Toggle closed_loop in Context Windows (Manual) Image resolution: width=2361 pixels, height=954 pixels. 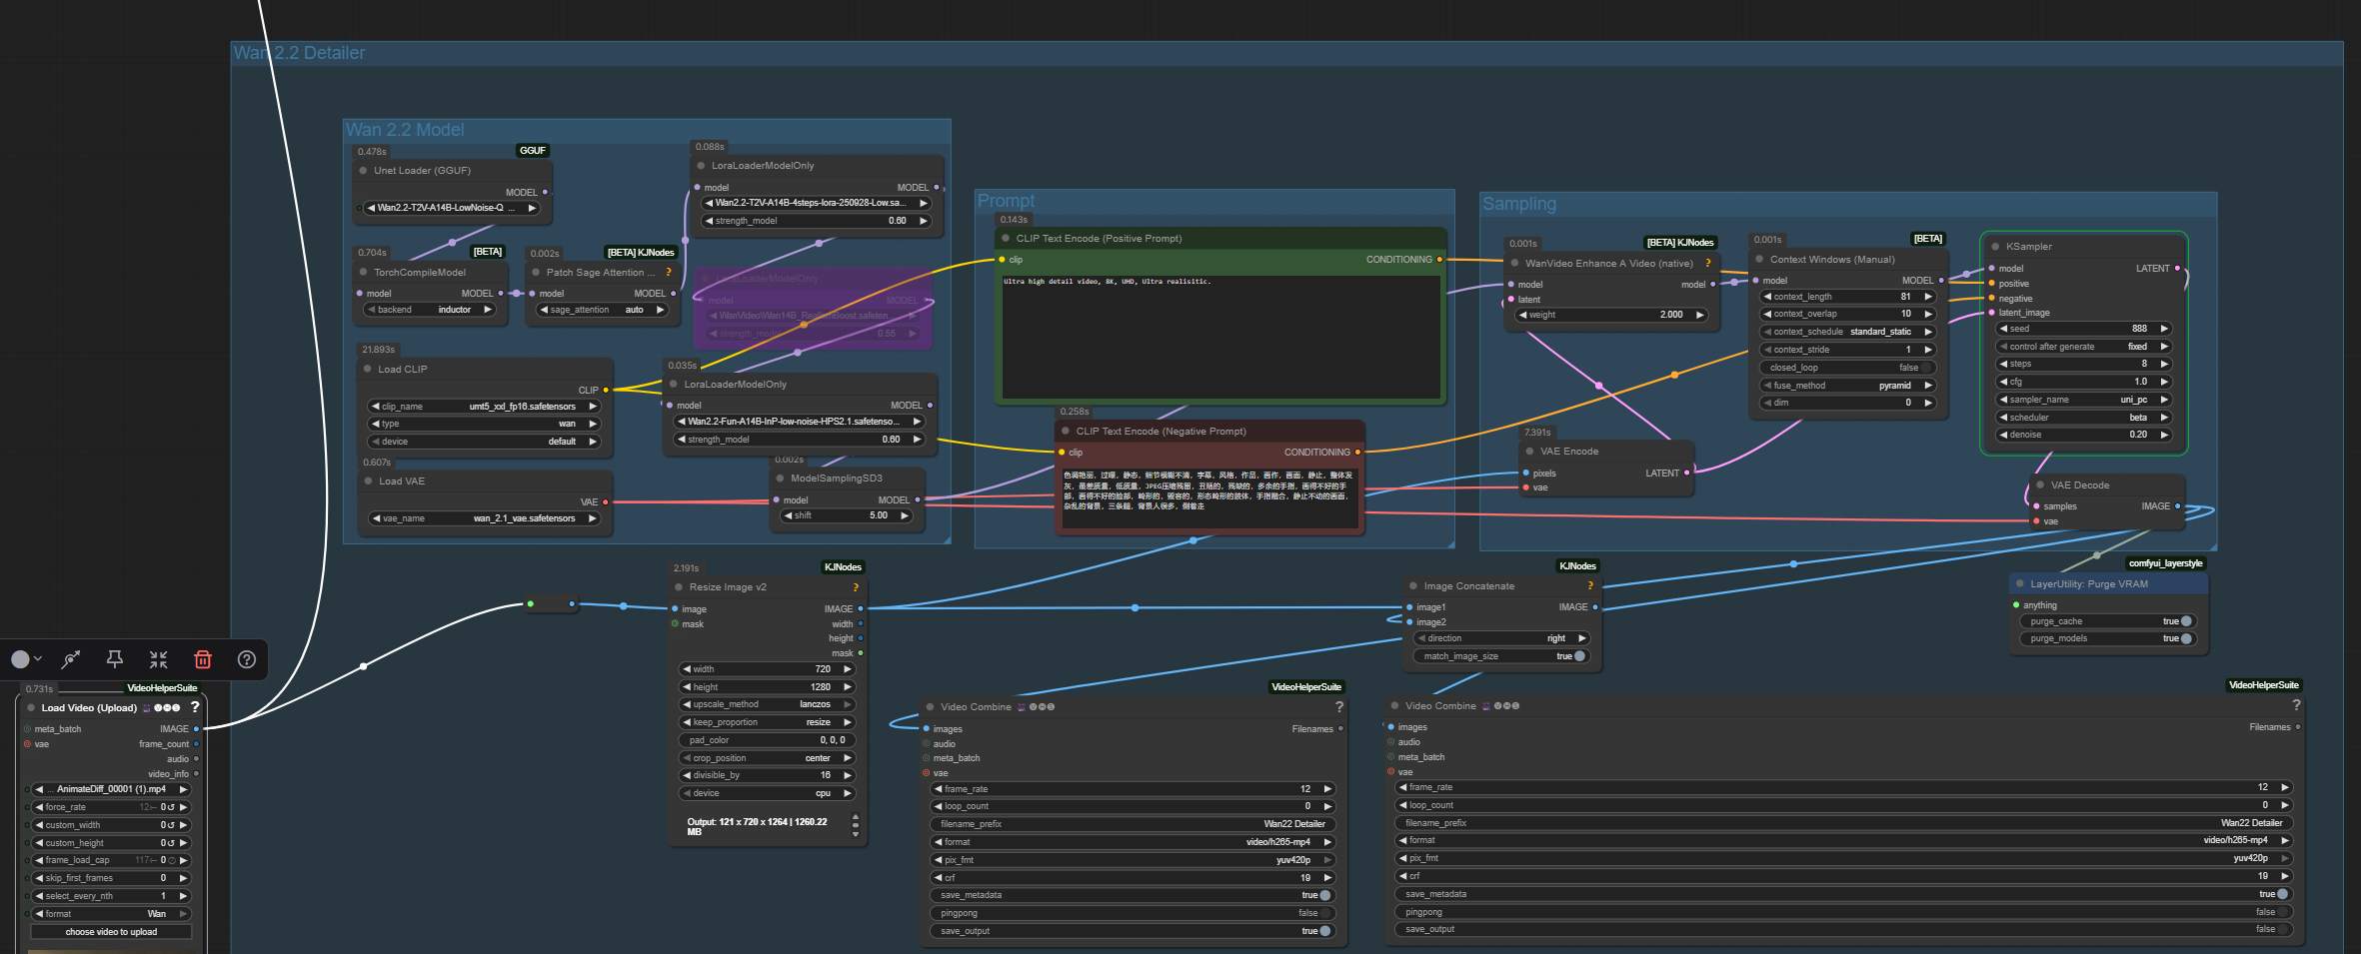tap(1847, 368)
